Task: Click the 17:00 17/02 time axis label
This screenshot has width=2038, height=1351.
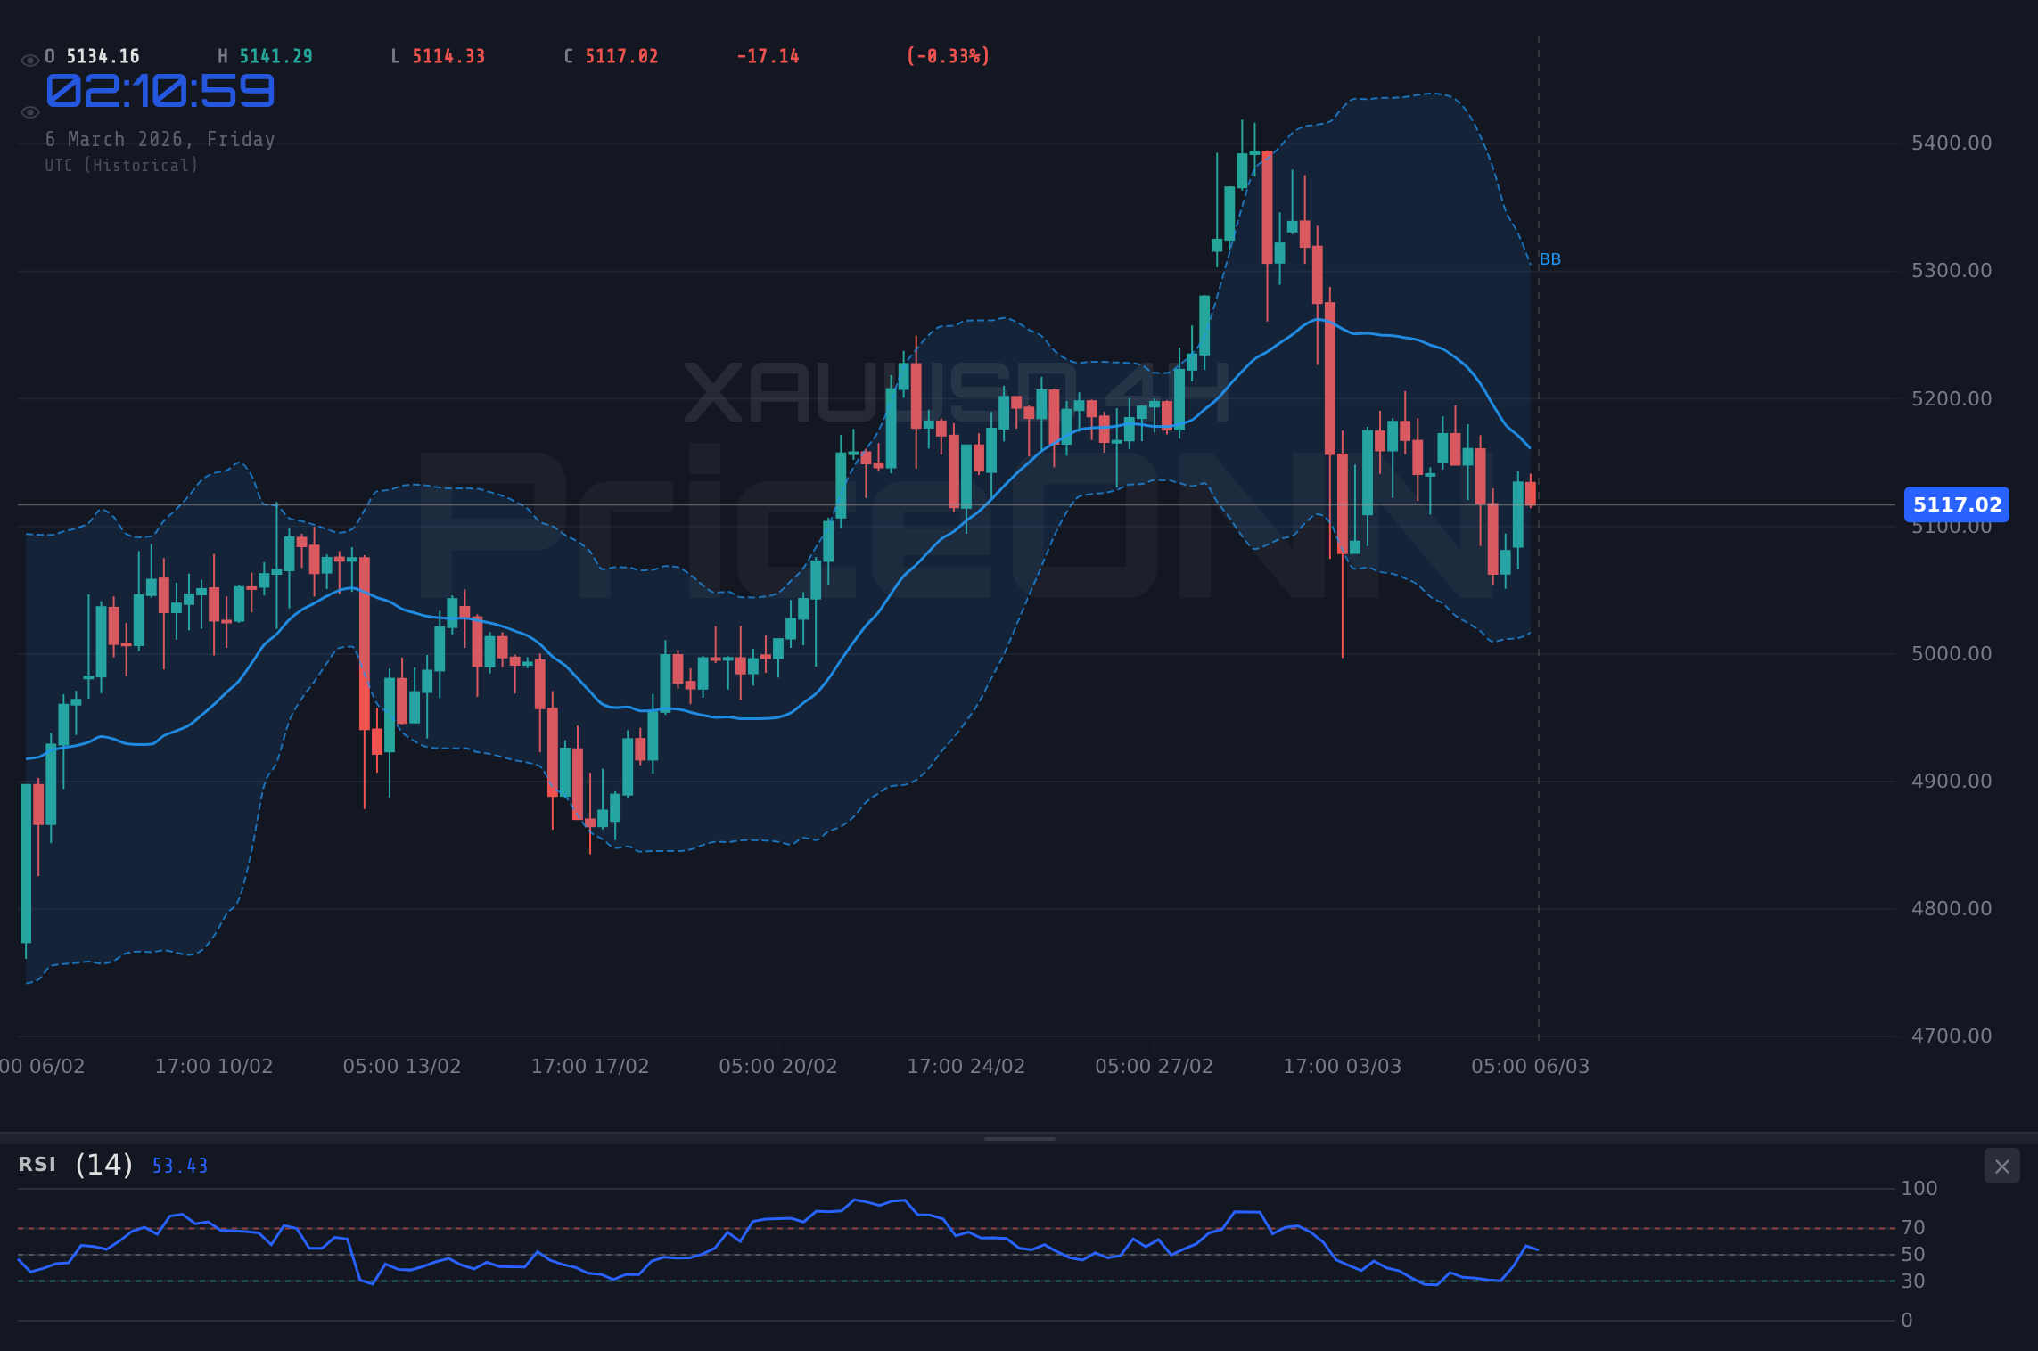Action: click(x=590, y=1067)
